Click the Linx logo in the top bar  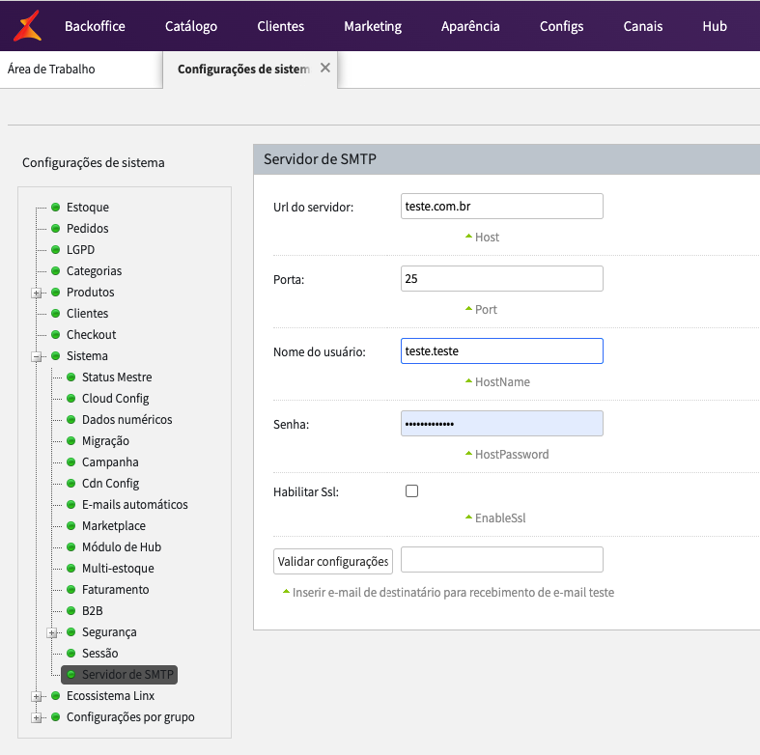coord(27,26)
